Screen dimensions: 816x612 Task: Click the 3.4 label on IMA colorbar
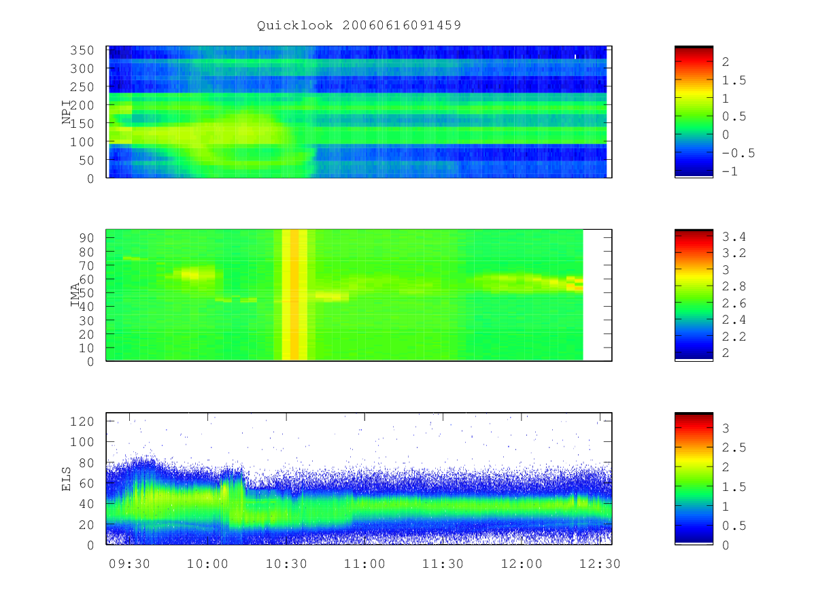(x=735, y=237)
